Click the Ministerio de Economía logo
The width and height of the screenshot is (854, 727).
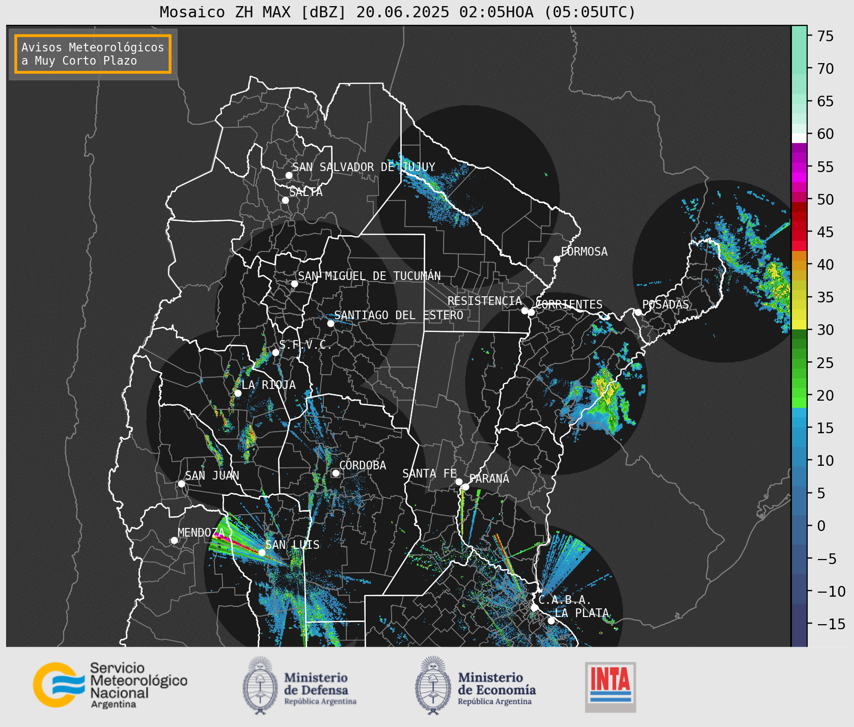pyautogui.click(x=475, y=685)
